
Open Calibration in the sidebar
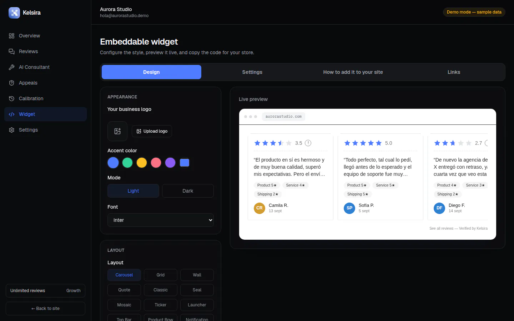coord(45,98)
